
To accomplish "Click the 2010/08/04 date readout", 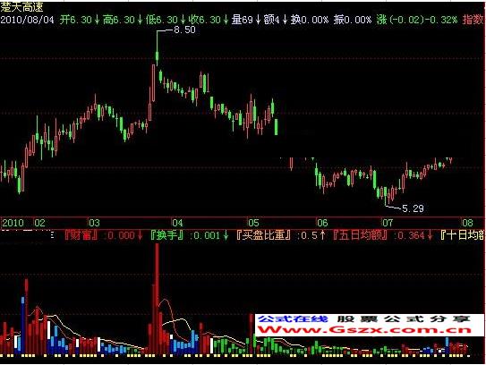I will 27,20.
